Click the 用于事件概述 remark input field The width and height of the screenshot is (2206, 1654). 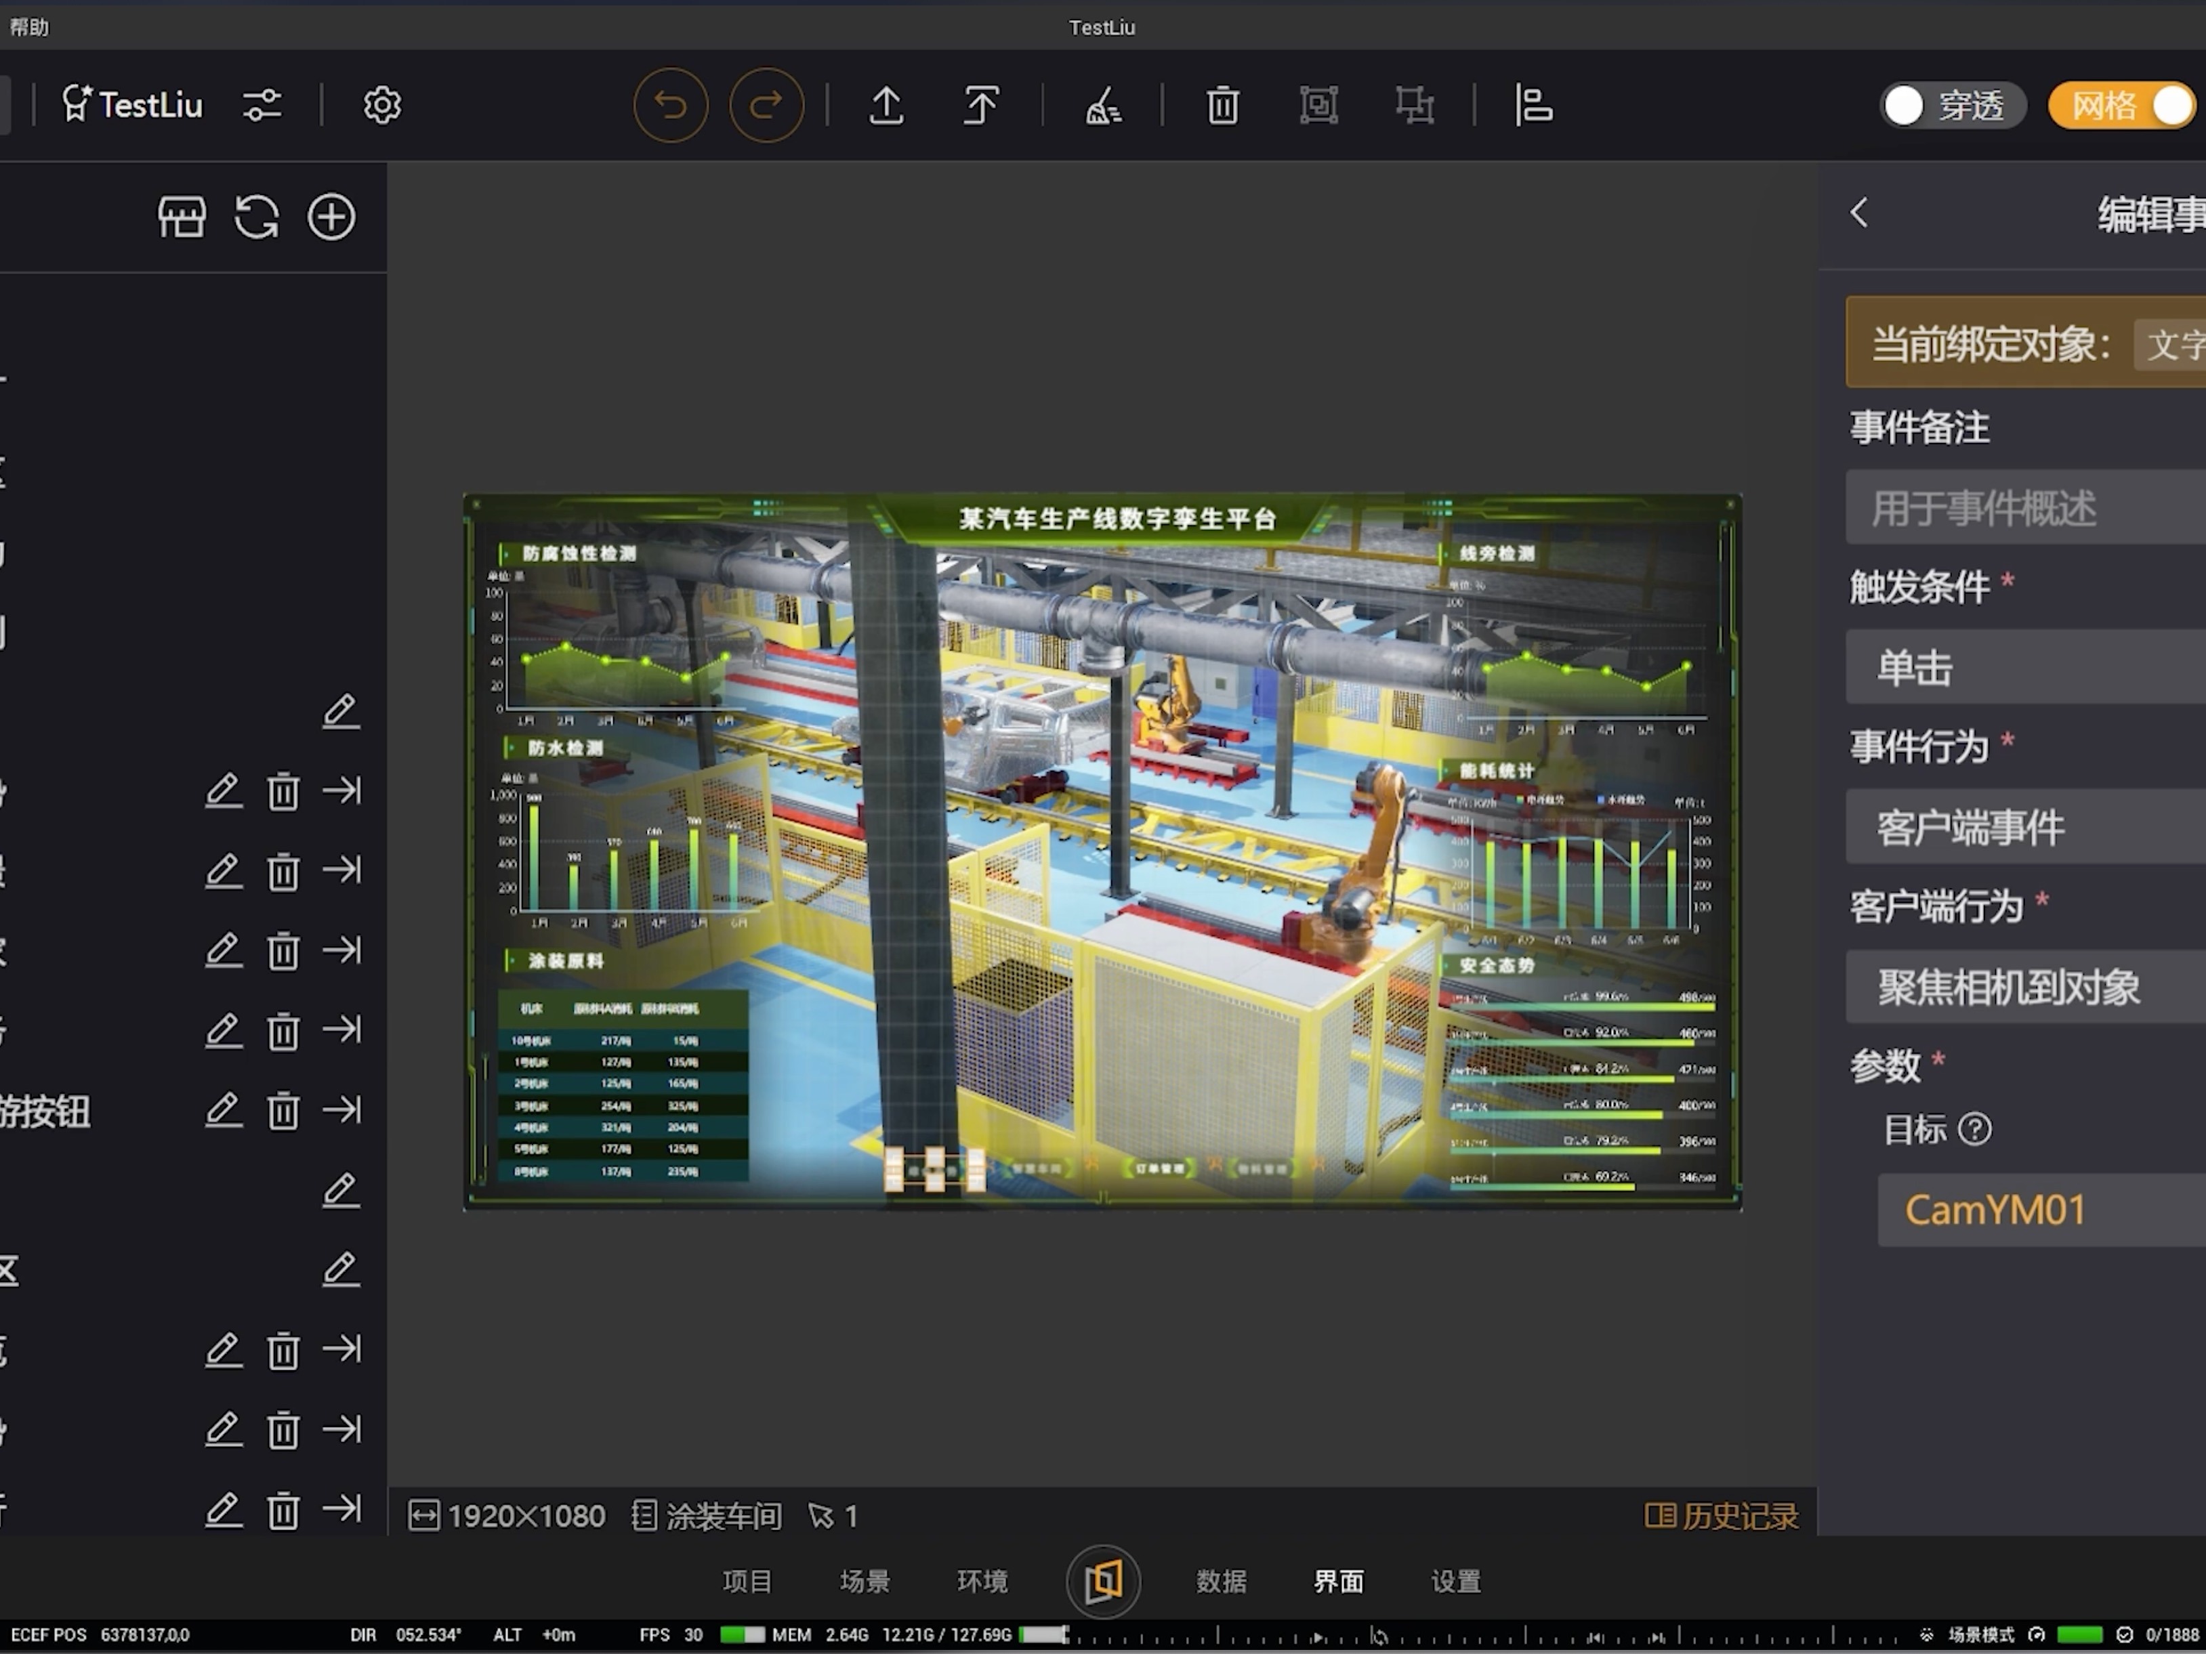2024,507
